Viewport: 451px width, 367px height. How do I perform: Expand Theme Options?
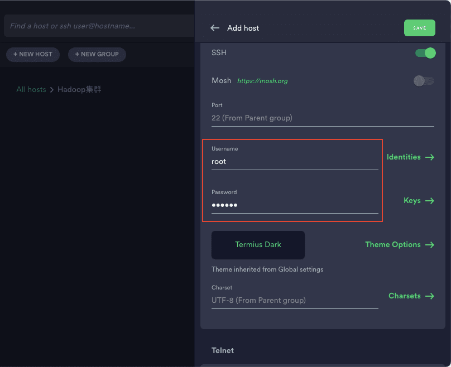point(393,245)
